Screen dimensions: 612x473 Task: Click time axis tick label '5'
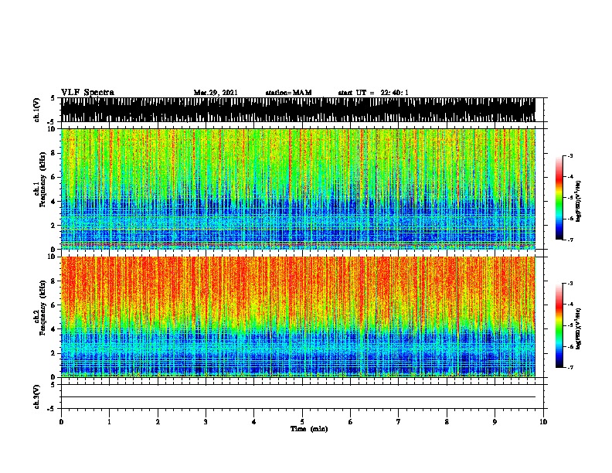tap(302, 422)
